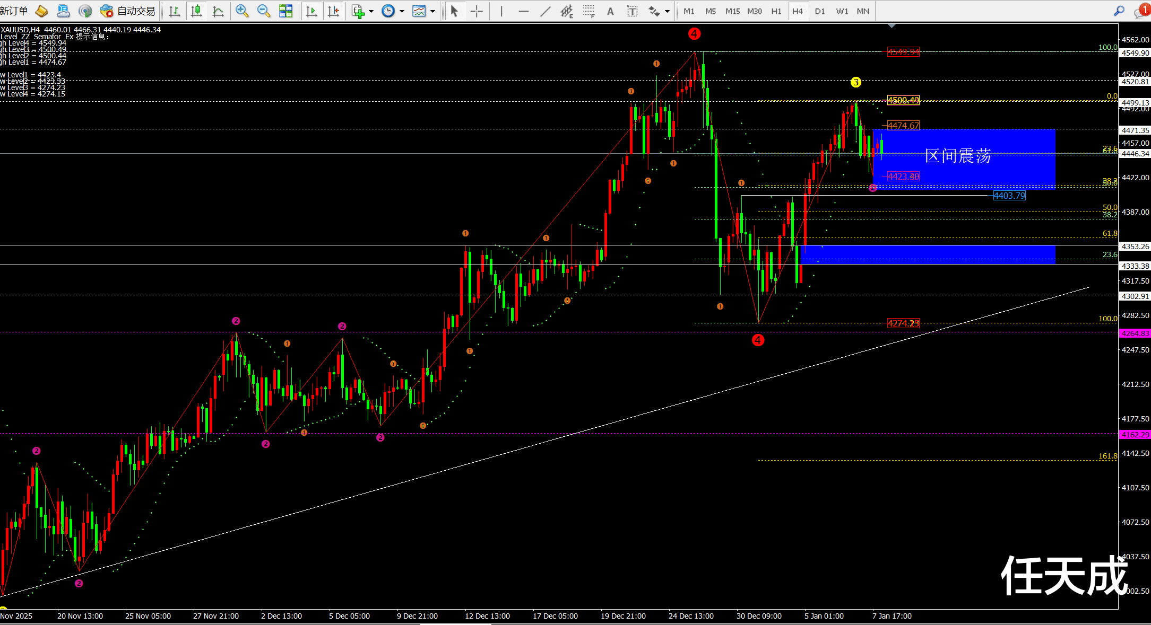Toggle the chart shift button
The height and width of the screenshot is (625, 1151).
coord(333,11)
